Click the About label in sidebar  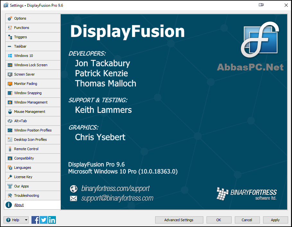19,205
